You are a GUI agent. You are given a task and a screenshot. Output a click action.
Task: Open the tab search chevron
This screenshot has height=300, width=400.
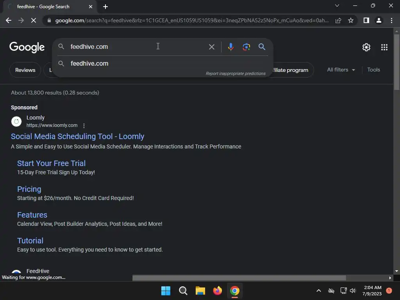(x=337, y=5)
